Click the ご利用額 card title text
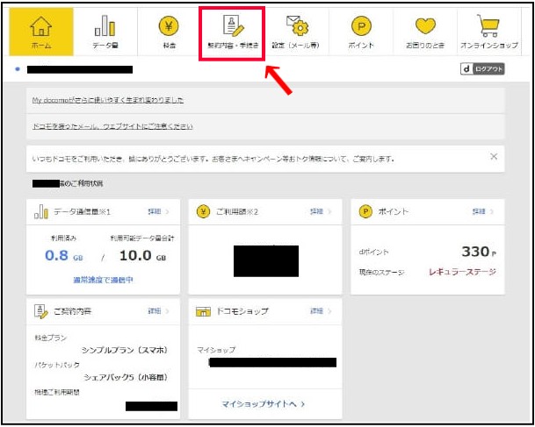 tap(237, 211)
